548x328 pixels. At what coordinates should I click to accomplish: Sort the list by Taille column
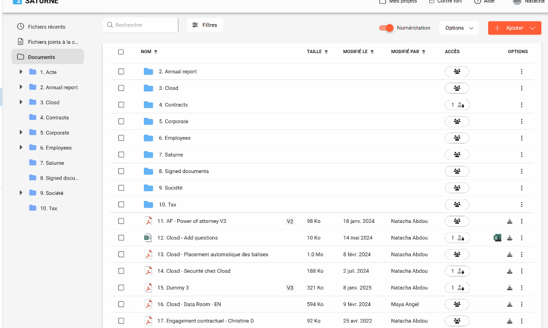point(317,52)
